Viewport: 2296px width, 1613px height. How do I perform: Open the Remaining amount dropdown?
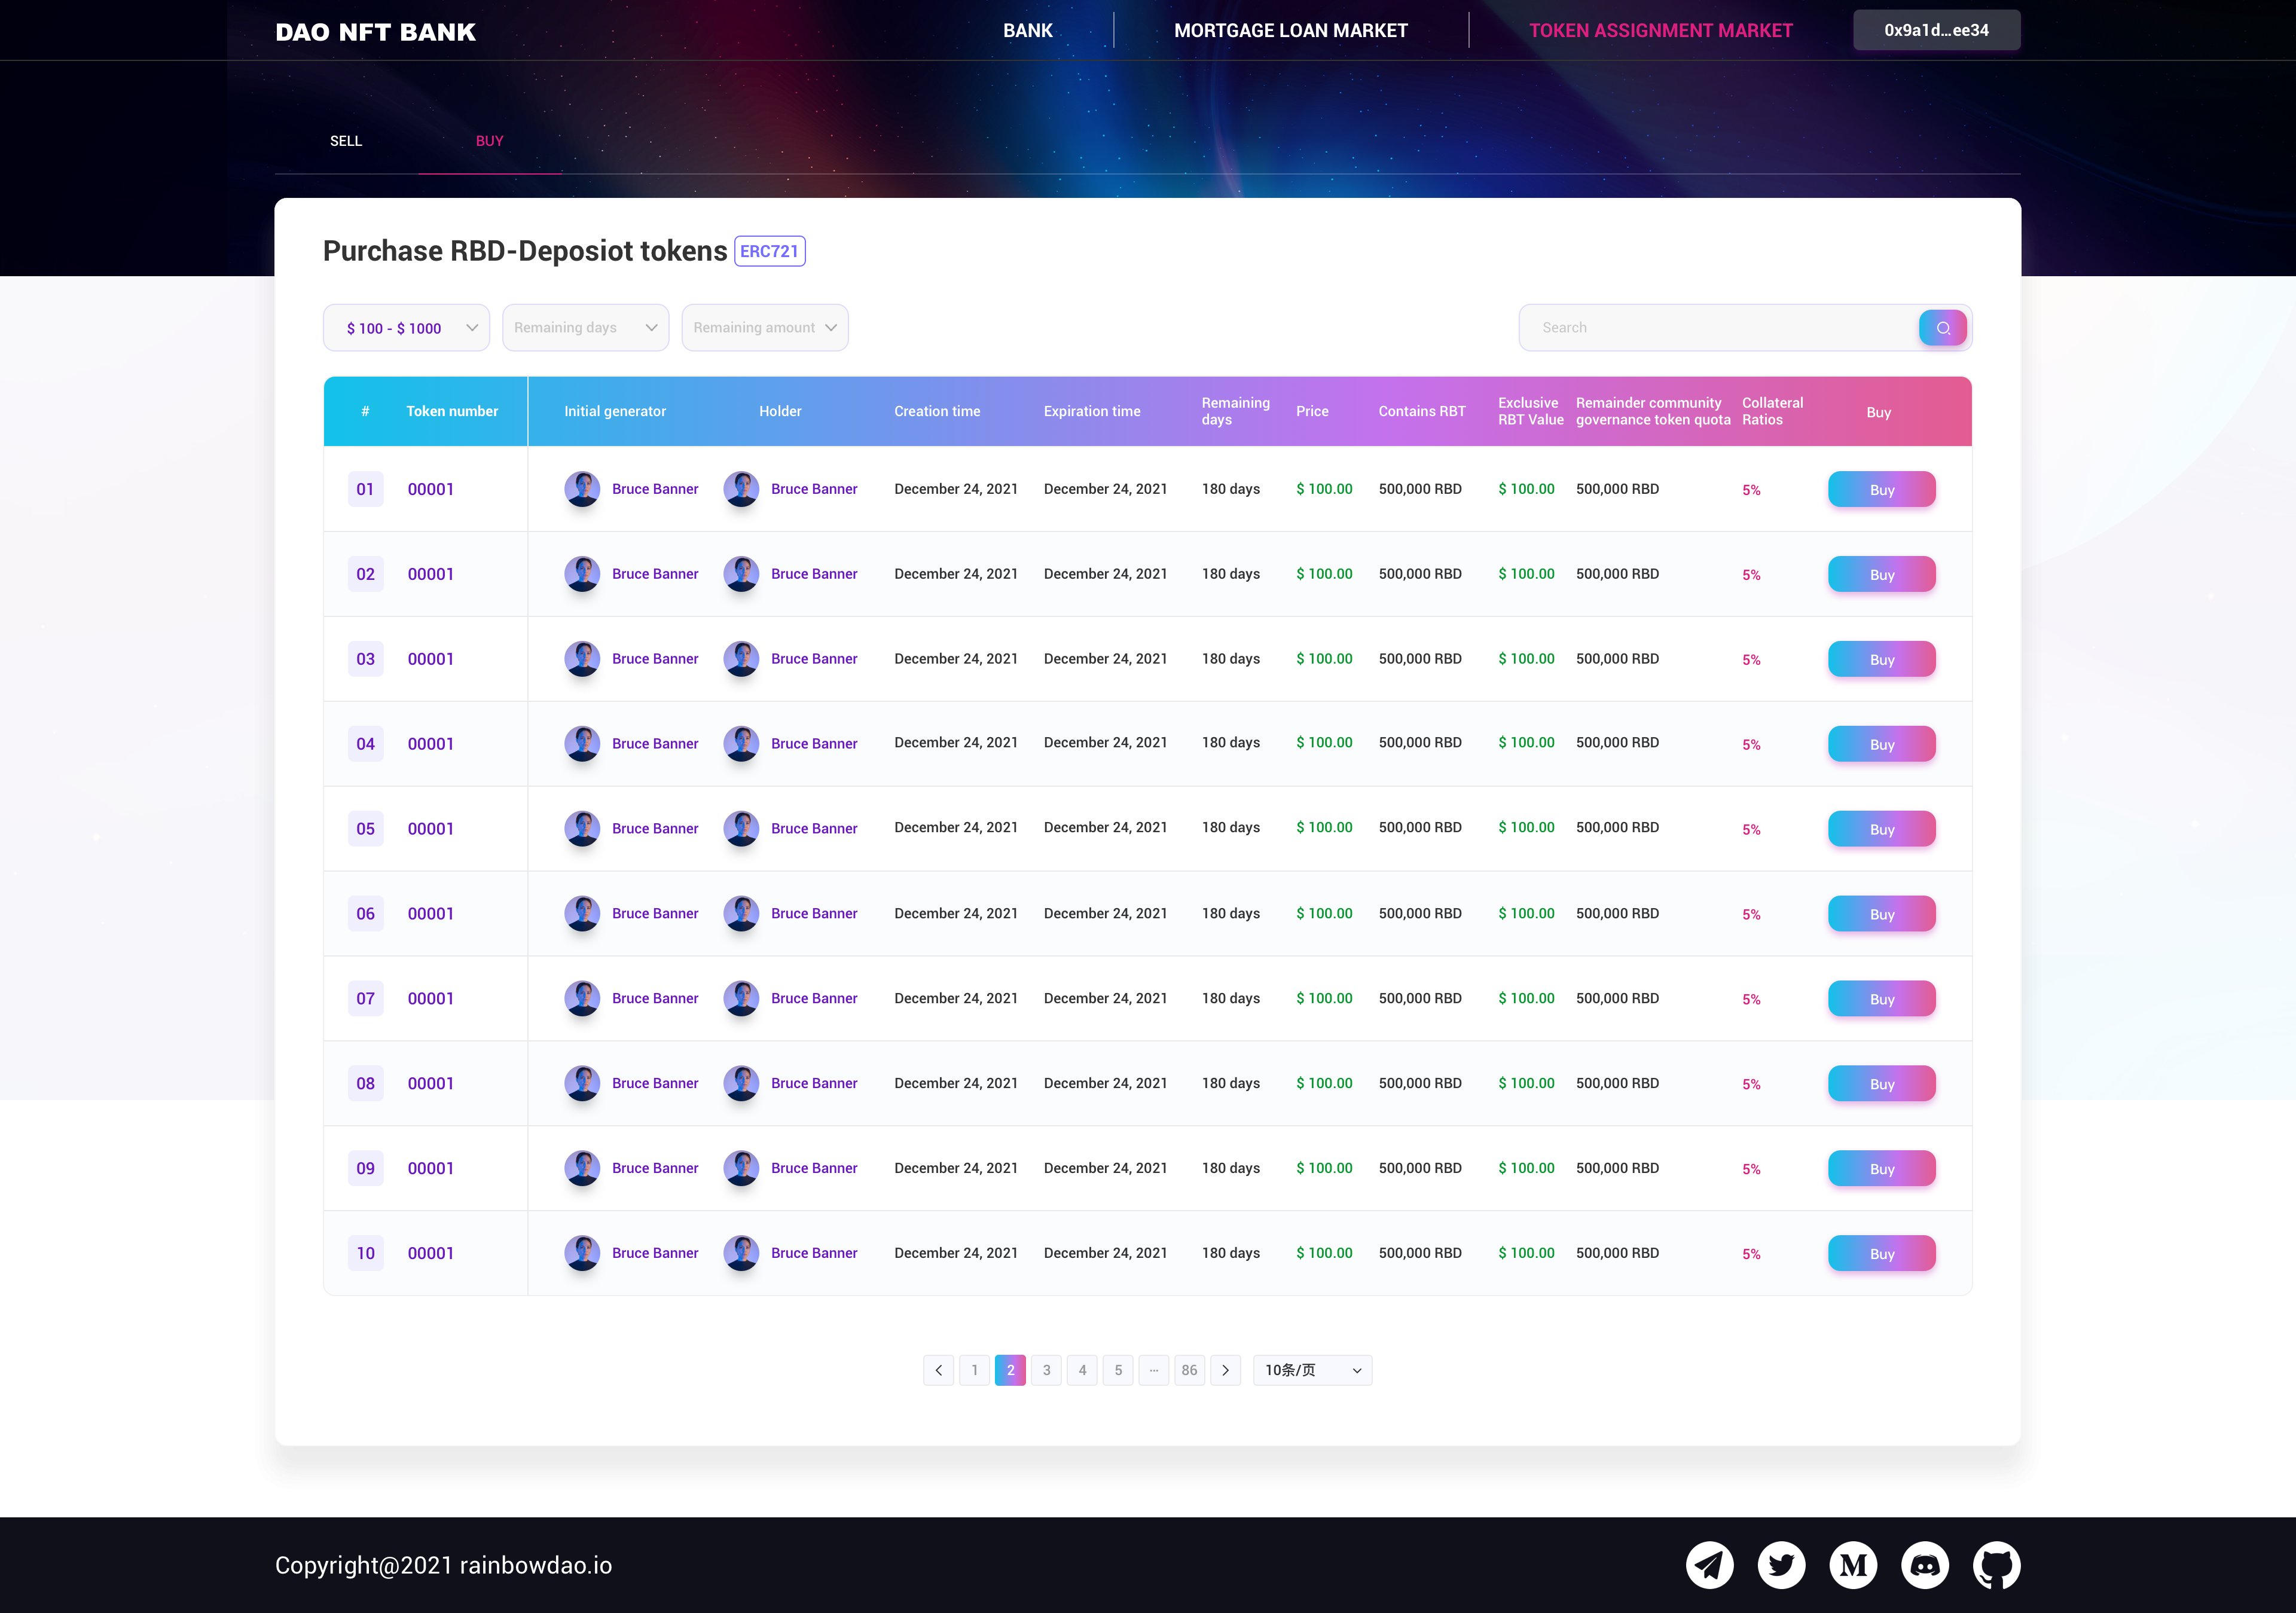[x=765, y=328]
